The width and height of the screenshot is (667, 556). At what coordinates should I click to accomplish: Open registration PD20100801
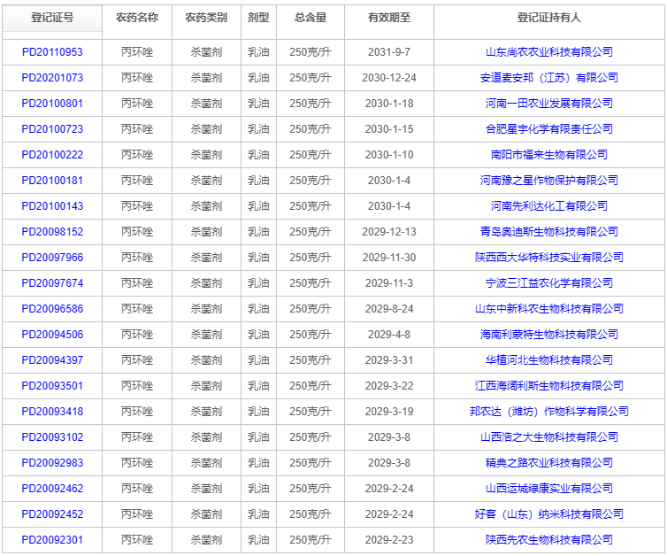pyautogui.click(x=52, y=104)
